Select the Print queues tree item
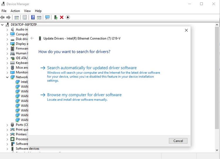Image resolution: width=220 pixels, height=159 pixels. click(22, 129)
